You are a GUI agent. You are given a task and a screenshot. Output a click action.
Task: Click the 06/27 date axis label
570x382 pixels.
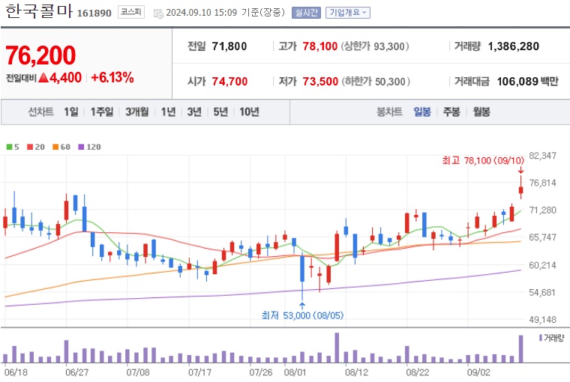76,372
